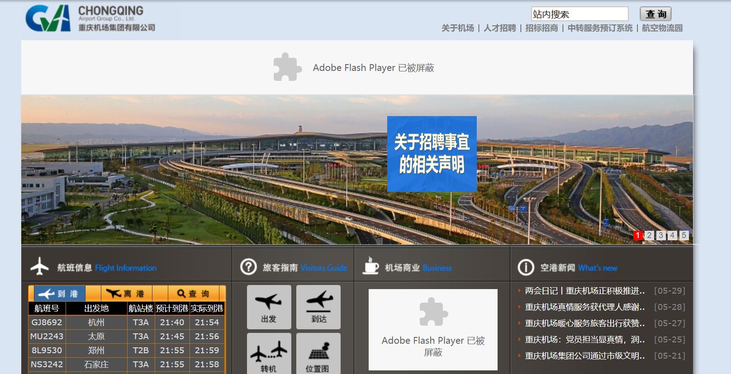Open news item 重庆机场集团公司通过市级文明

tap(585, 356)
